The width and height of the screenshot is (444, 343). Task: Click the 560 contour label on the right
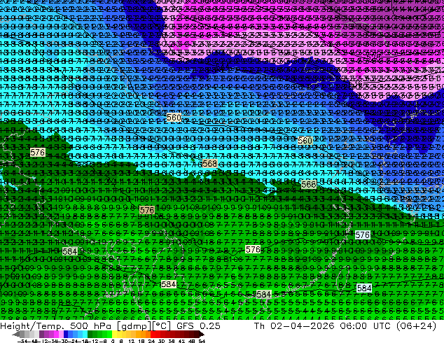click(x=305, y=141)
